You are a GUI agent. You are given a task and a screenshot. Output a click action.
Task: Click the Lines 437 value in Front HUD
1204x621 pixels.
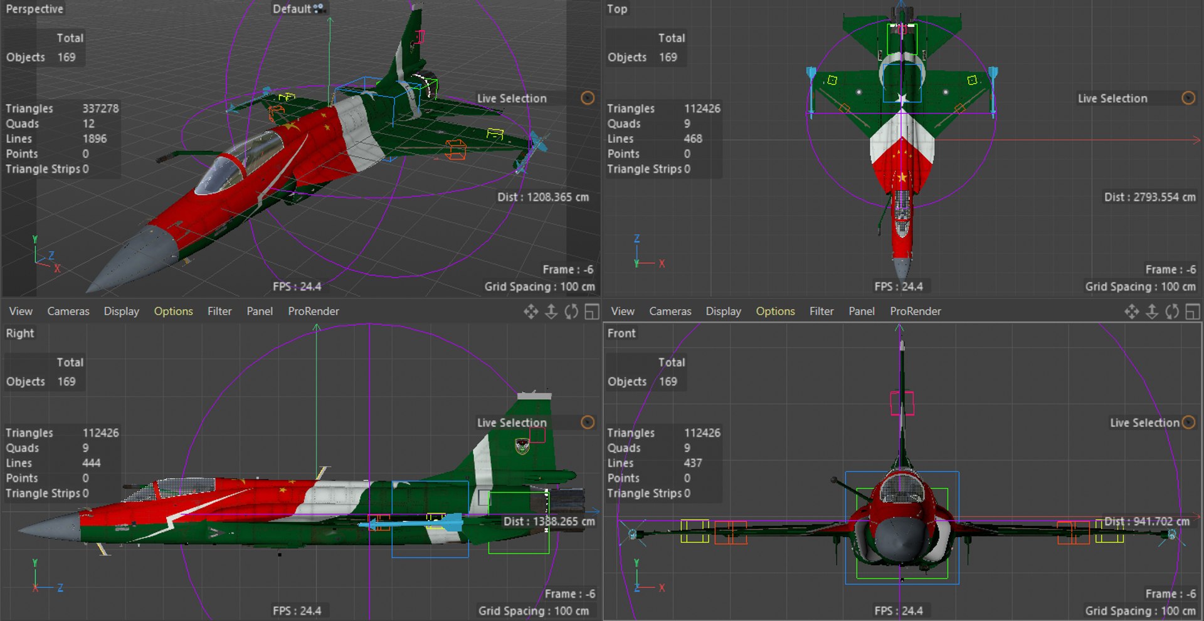click(693, 463)
